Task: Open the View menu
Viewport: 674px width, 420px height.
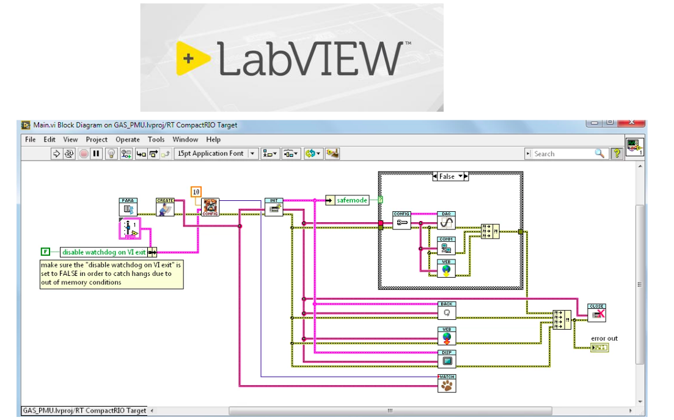Action: click(70, 140)
